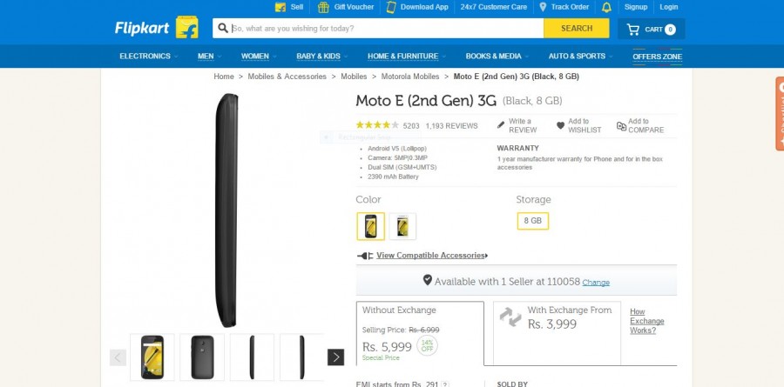Select the white color variant swatch
784x387 pixels.
(x=402, y=226)
